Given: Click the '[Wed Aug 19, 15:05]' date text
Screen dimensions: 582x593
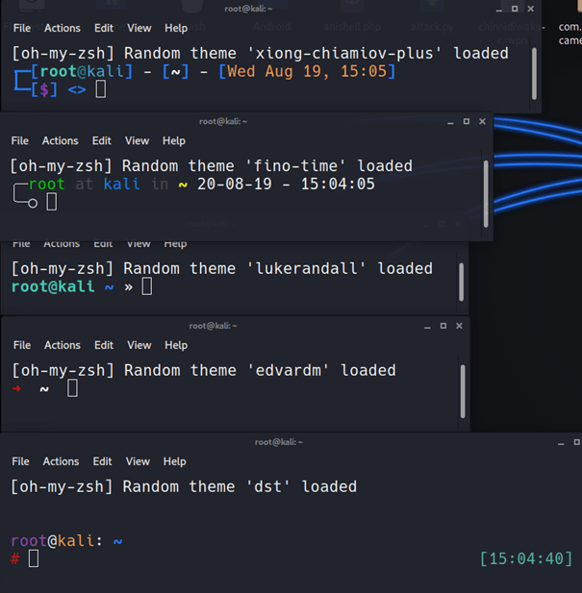Looking at the screenshot, I should click(x=307, y=71).
